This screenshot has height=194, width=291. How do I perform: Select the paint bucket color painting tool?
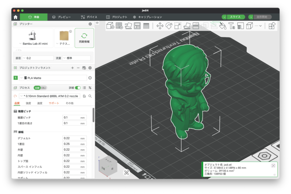pyautogui.click(x=222, y=26)
